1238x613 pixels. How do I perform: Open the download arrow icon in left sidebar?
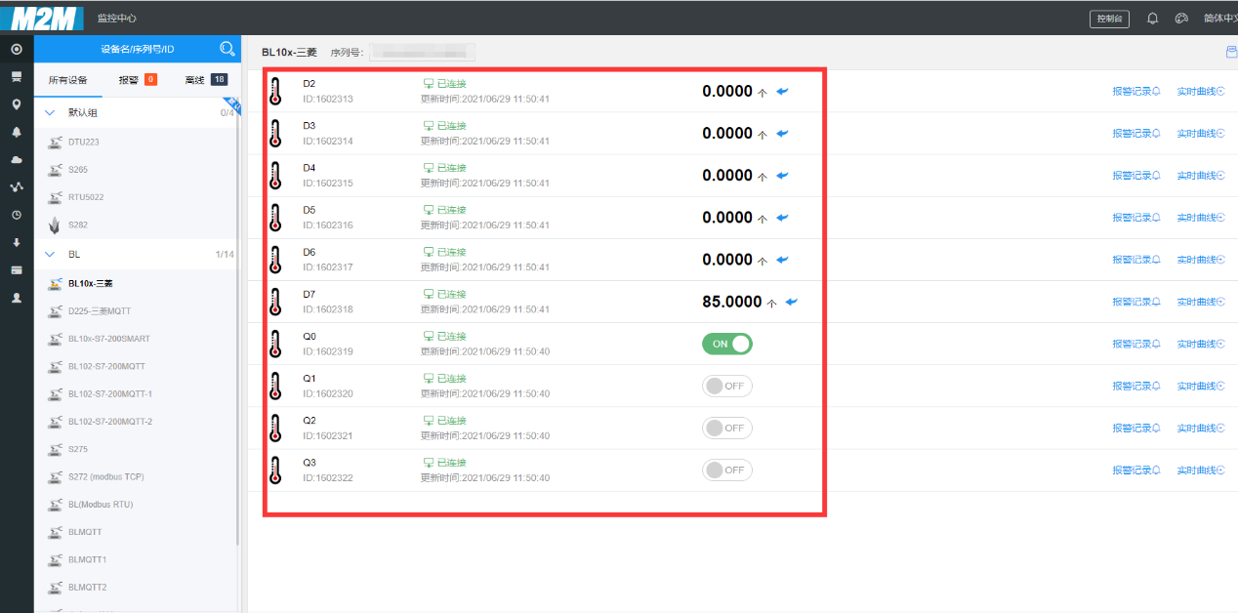(x=17, y=242)
